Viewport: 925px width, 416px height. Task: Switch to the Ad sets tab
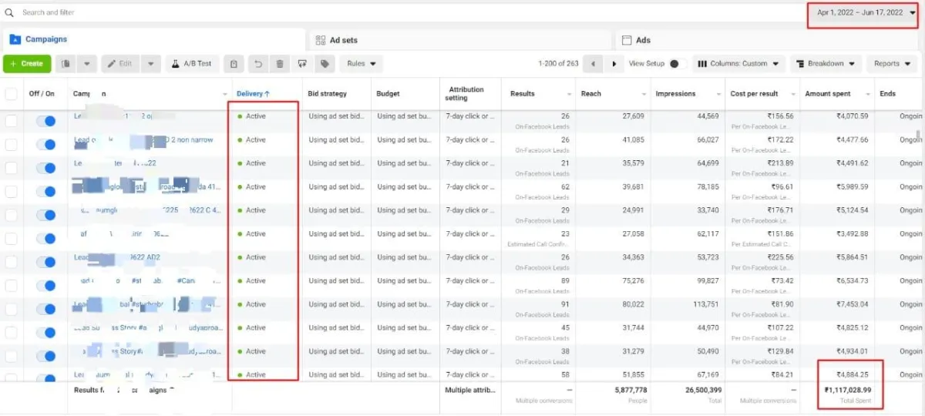(343, 40)
